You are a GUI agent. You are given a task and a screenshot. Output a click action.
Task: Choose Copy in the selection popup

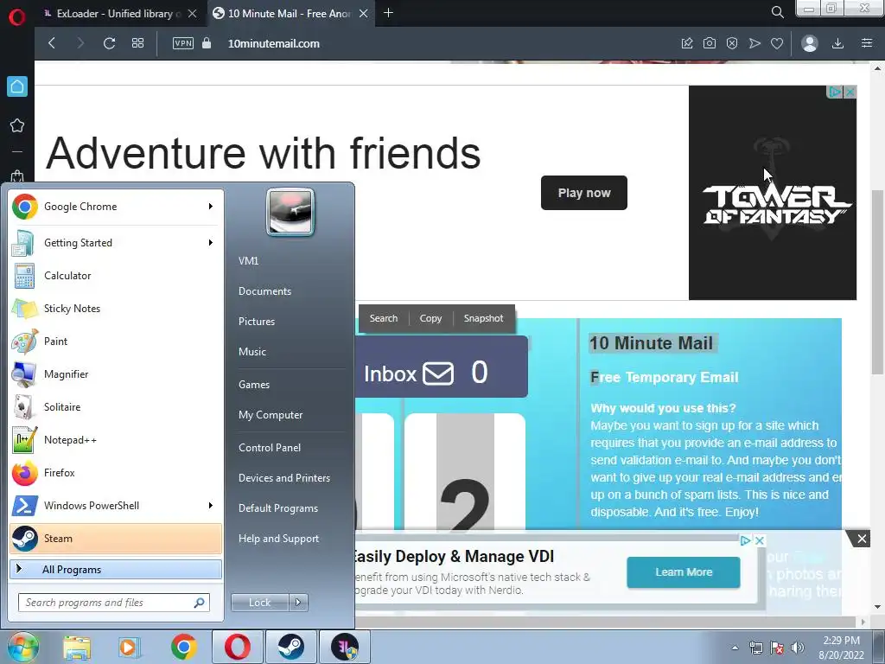(x=430, y=318)
